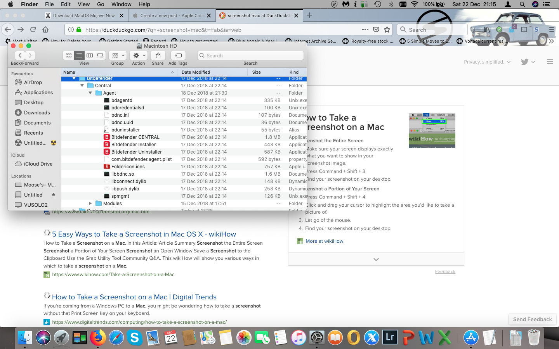Open System Preferences from the Dock
The height and width of the screenshot is (349, 559).
click(317, 337)
